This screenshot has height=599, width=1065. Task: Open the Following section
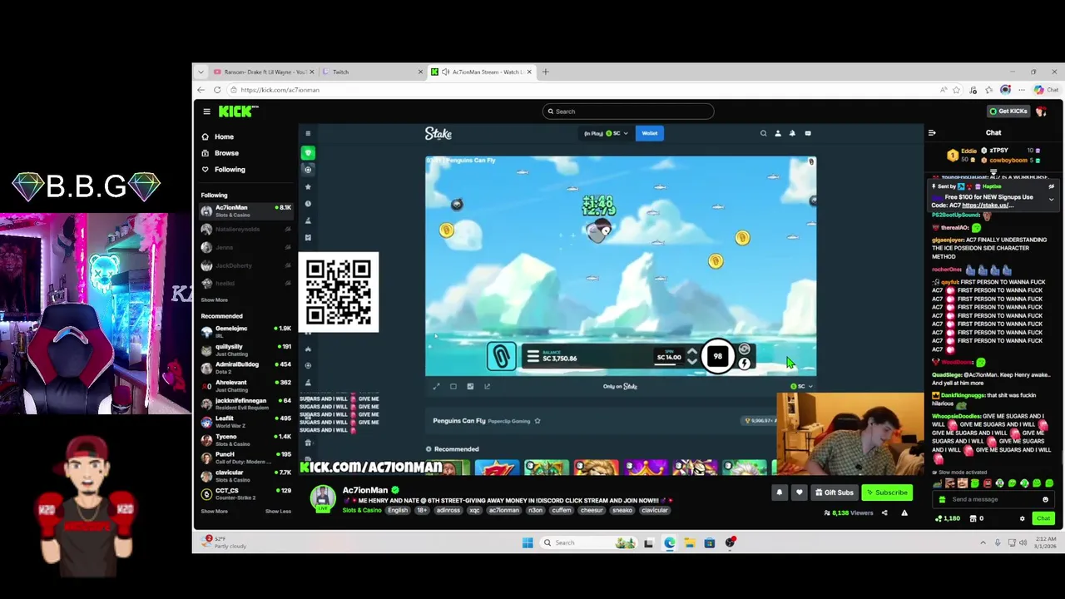pos(224,170)
